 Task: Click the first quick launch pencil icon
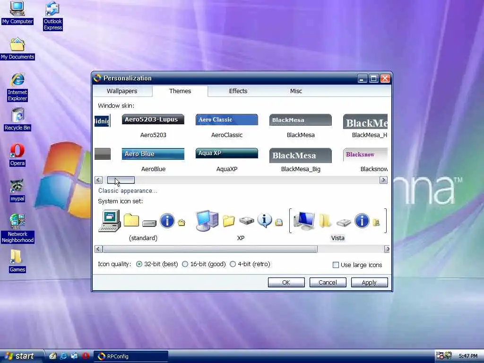(x=53, y=356)
